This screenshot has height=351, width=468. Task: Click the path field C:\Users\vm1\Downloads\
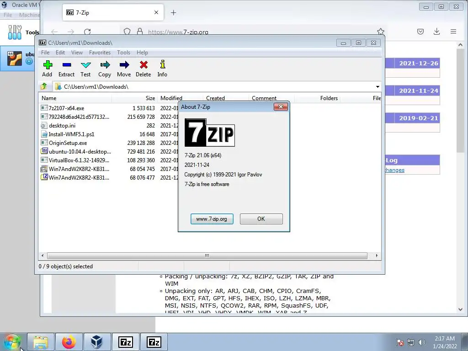coord(213,86)
